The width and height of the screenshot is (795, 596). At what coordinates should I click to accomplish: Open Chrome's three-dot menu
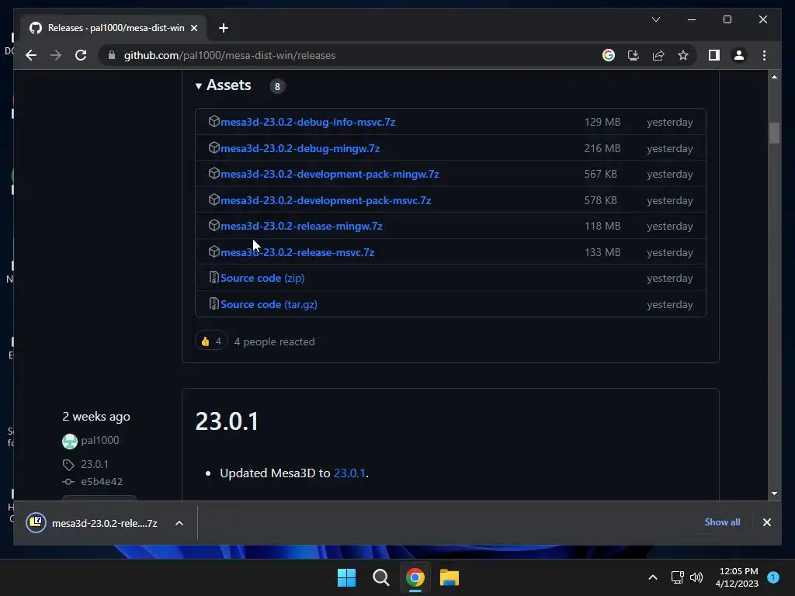pos(764,55)
